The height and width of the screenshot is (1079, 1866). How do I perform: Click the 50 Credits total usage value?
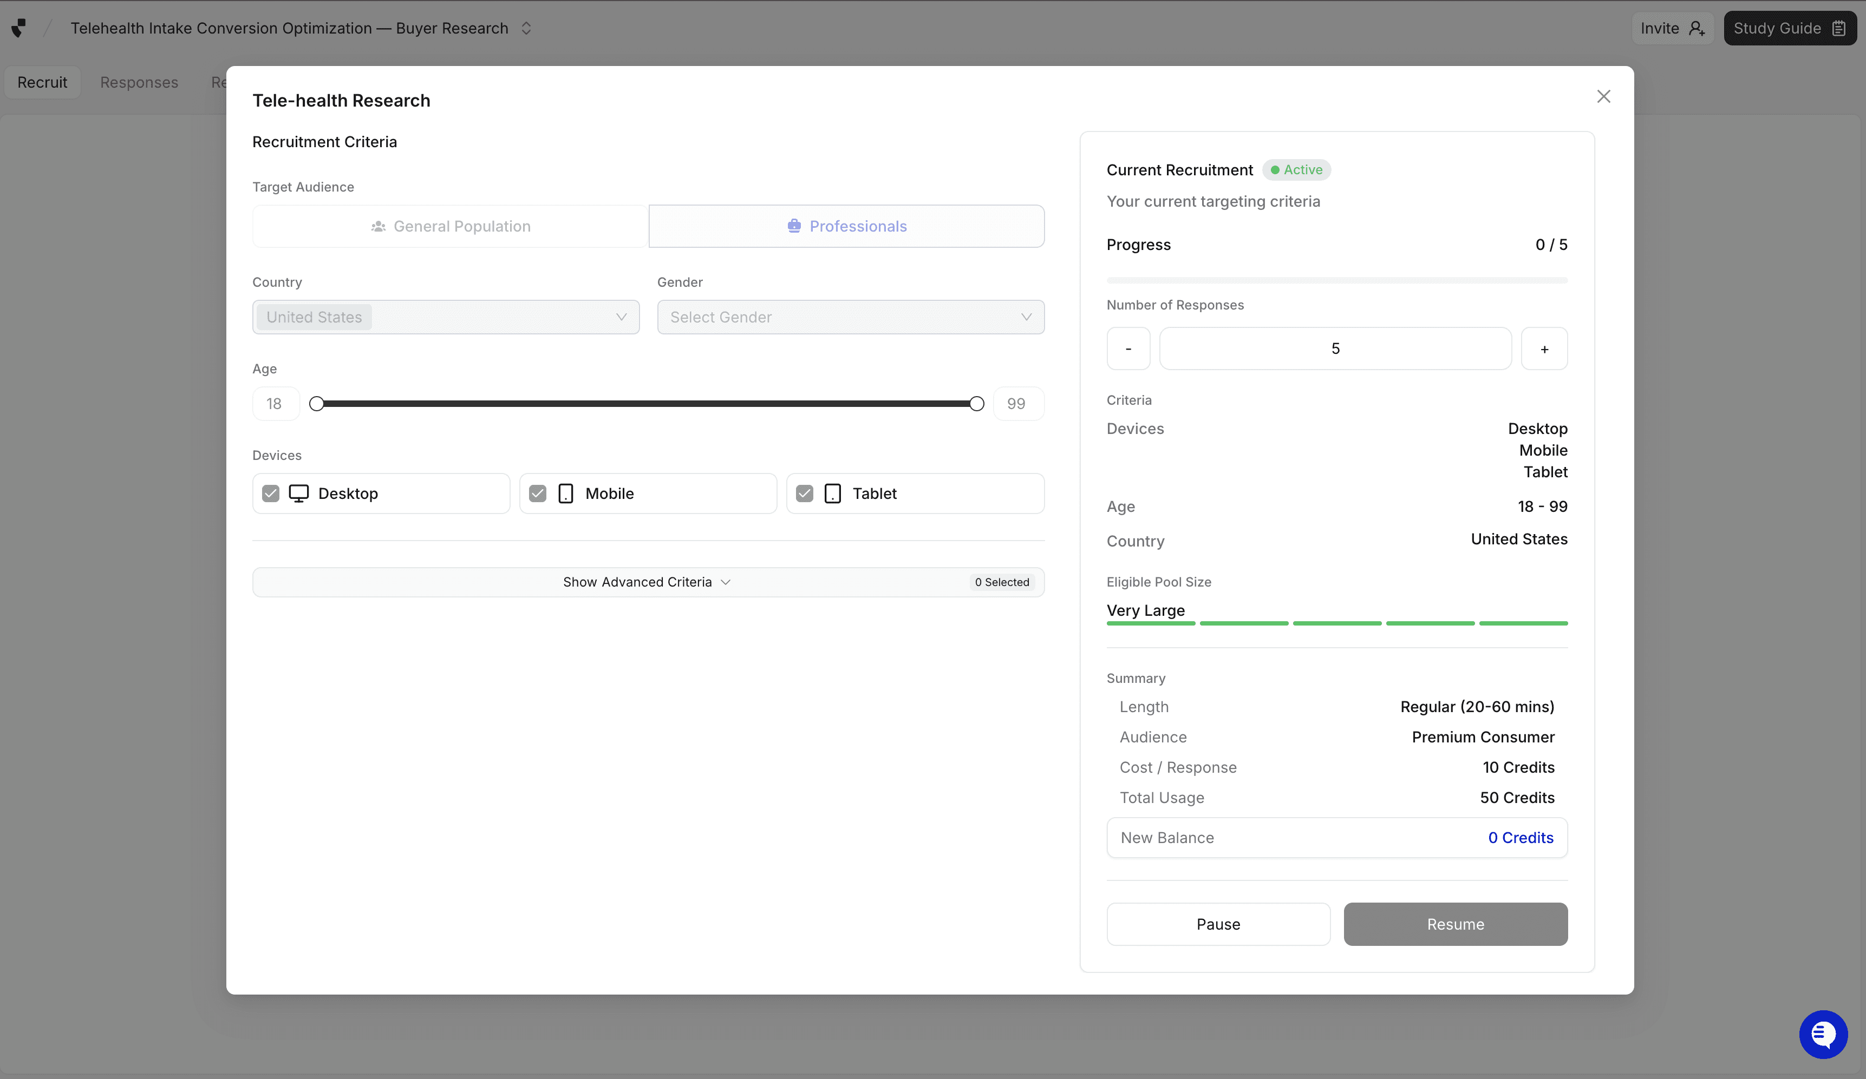pos(1517,798)
